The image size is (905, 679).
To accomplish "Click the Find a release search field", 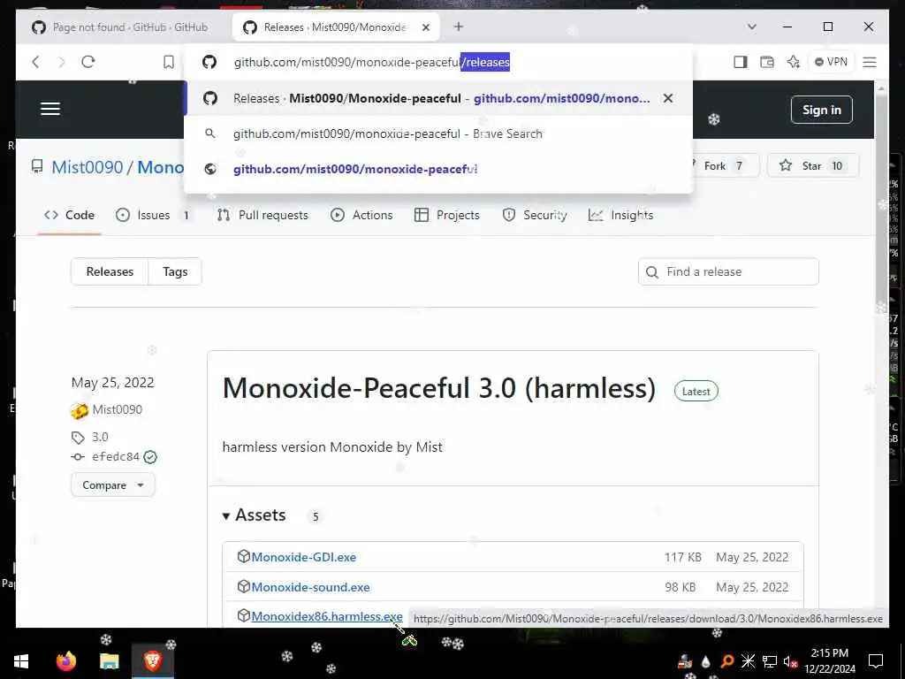I will coord(728,271).
